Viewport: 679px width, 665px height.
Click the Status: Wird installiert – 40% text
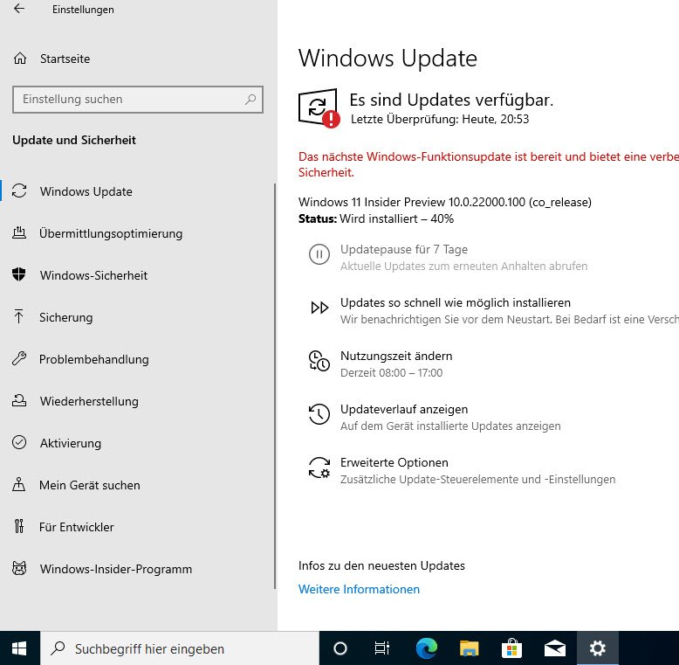(376, 218)
